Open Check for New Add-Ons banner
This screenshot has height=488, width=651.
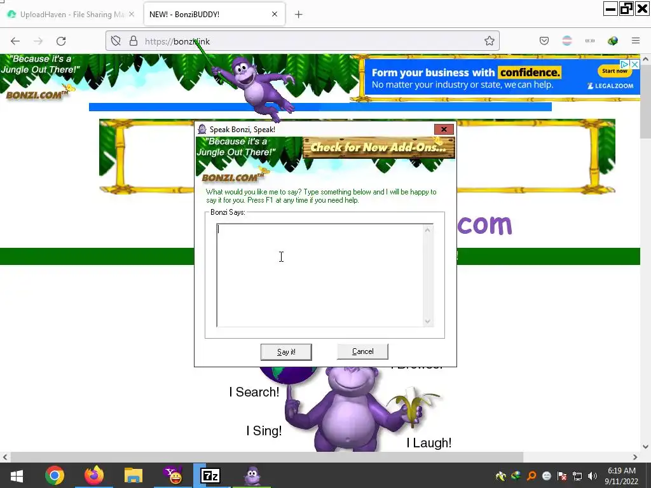click(x=379, y=147)
